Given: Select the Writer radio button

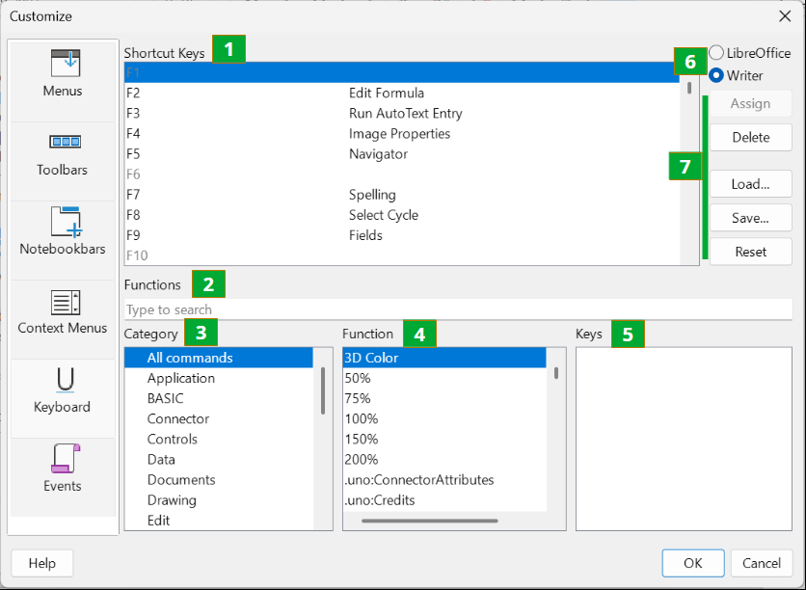Looking at the screenshot, I should pos(736,75).
